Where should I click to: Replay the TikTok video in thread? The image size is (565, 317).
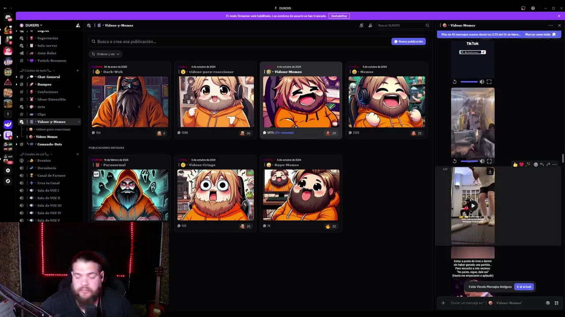pos(455,82)
